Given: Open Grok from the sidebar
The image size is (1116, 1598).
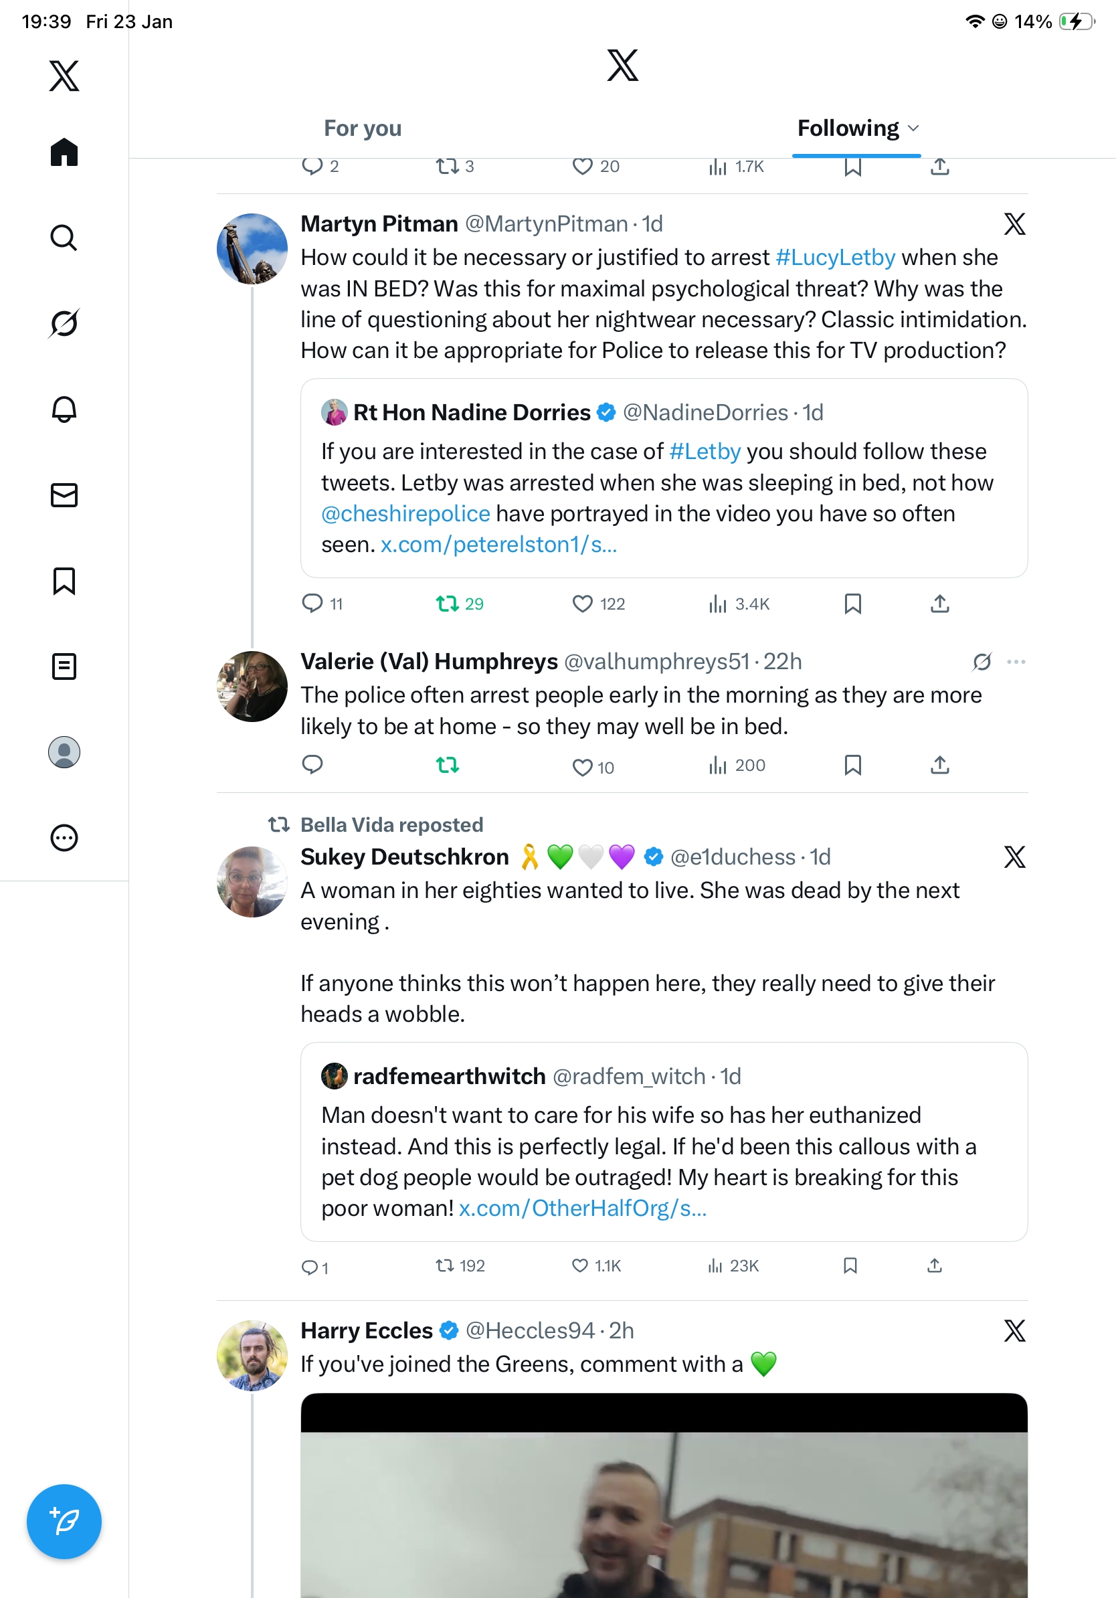Looking at the screenshot, I should click(64, 324).
